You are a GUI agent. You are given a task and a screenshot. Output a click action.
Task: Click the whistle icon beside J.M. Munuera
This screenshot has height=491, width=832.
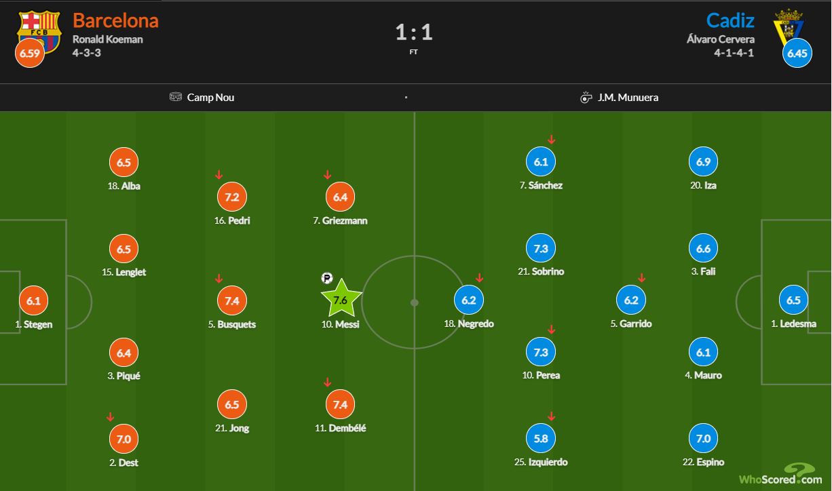586,97
